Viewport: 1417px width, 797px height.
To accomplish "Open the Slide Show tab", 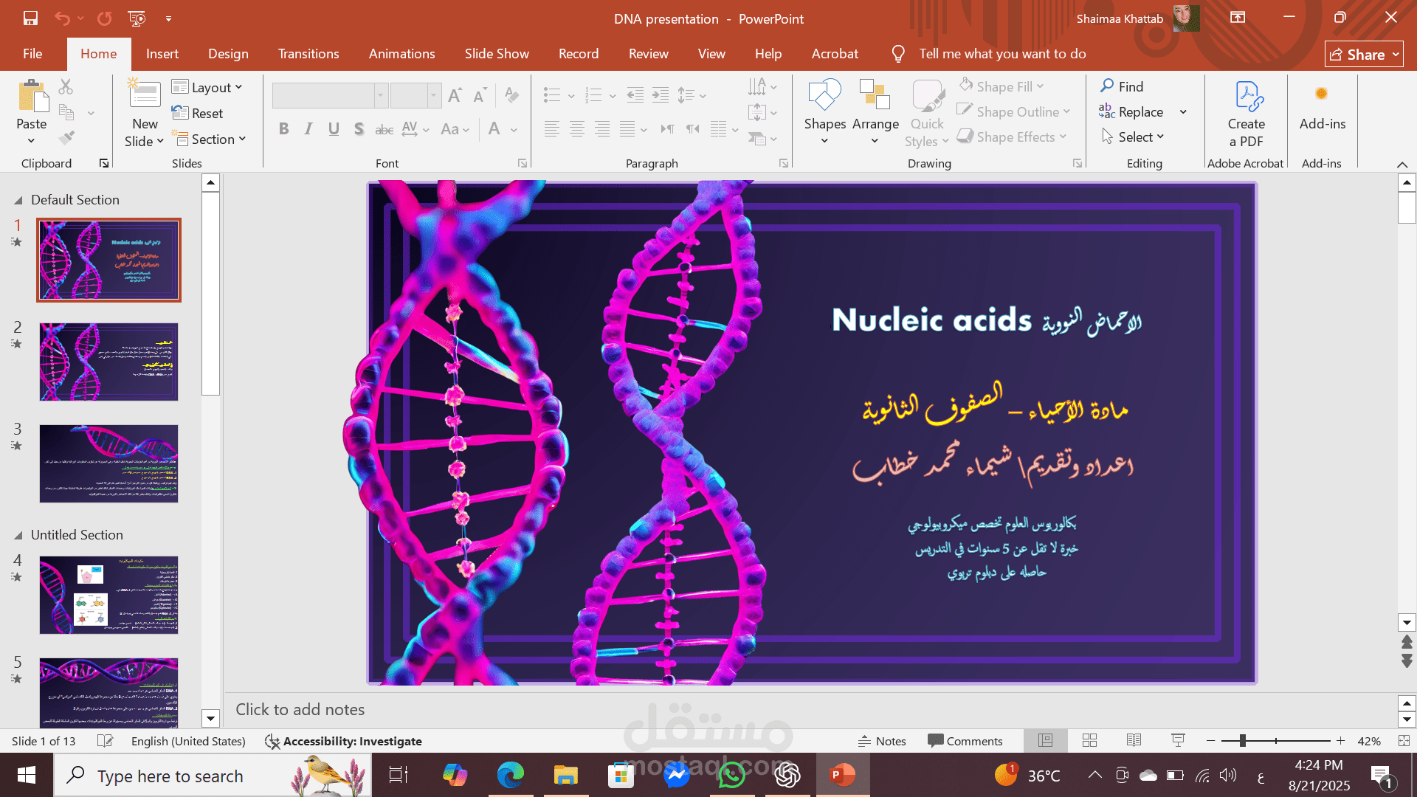I will 497,54.
